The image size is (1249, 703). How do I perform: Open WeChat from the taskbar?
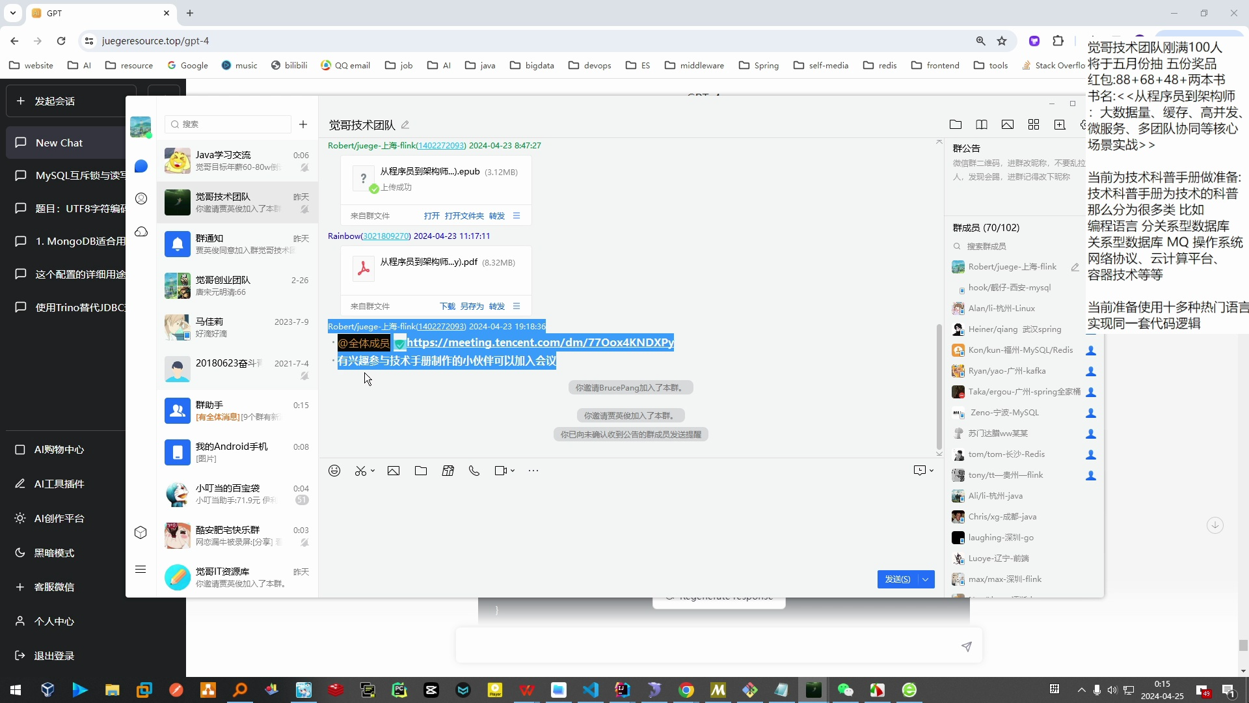pyautogui.click(x=846, y=690)
